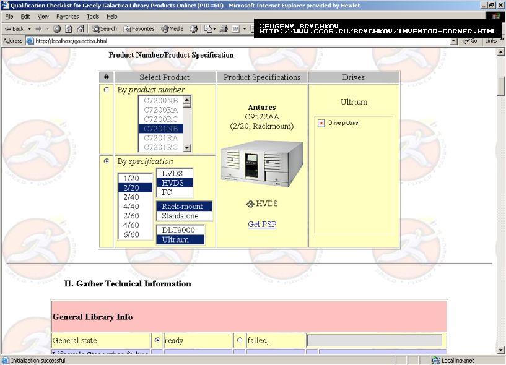Select the ready radio button

[157, 340]
